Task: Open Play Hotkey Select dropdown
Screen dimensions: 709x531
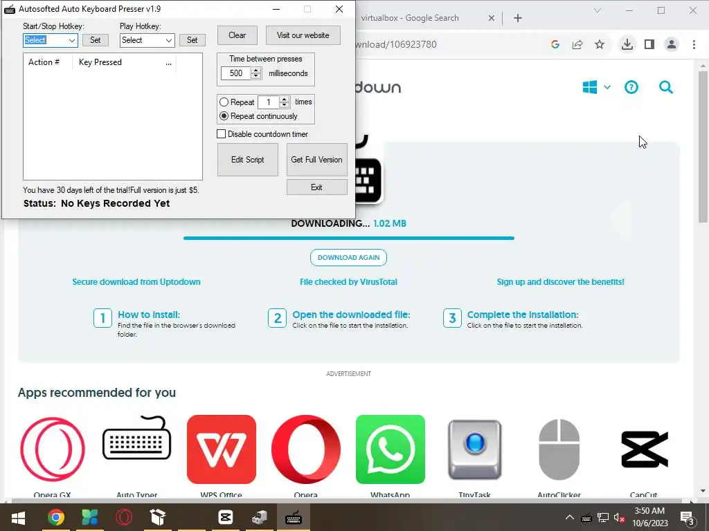Action: pos(147,40)
